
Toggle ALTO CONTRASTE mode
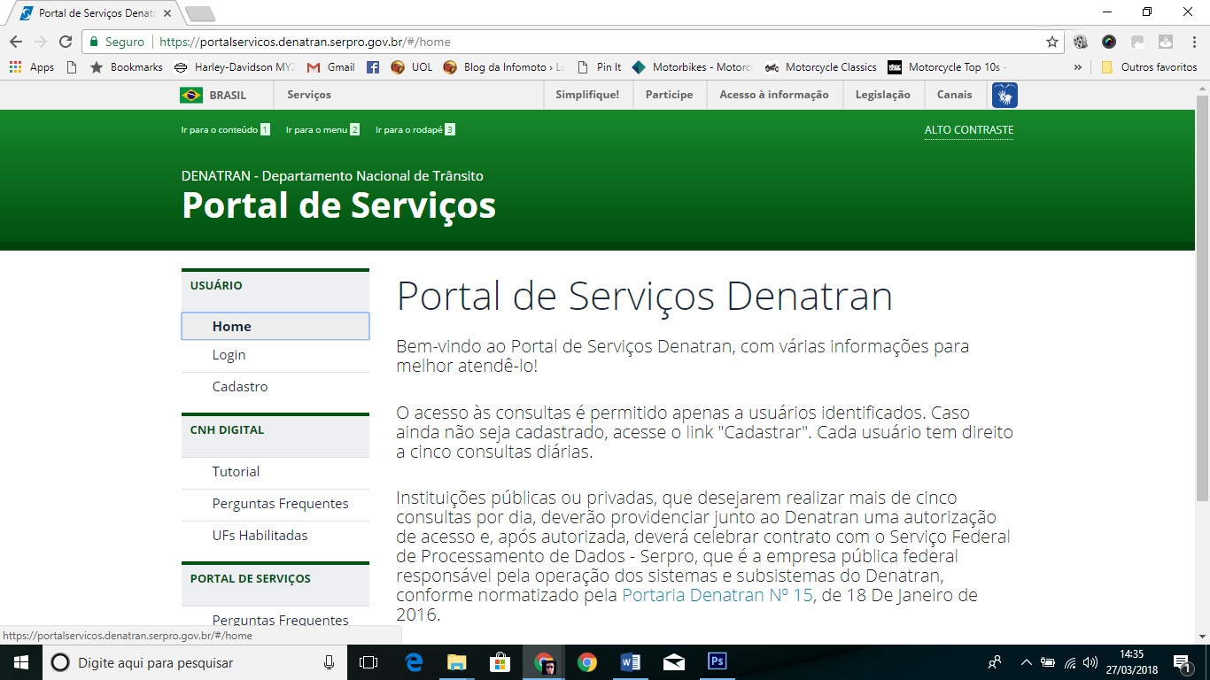969,129
